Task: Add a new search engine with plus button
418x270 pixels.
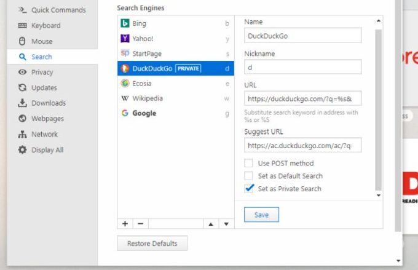Action: click(125, 224)
